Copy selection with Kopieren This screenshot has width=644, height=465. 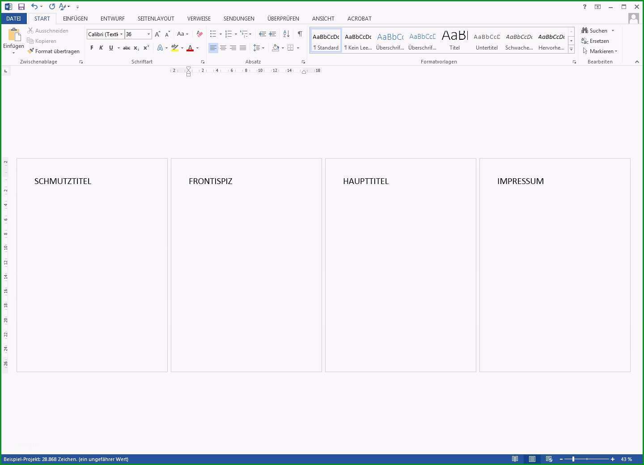pyautogui.click(x=42, y=41)
